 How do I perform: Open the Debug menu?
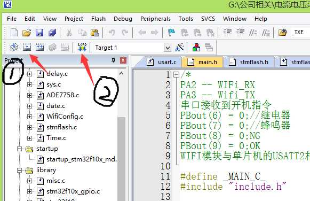[x=123, y=19]
